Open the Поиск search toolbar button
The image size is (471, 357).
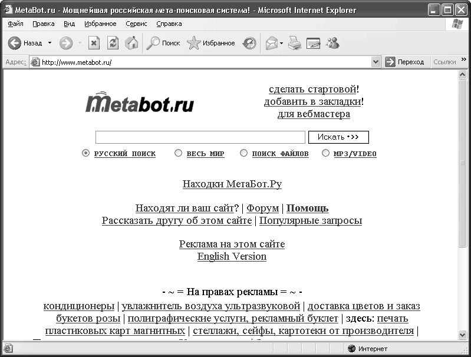163,43
